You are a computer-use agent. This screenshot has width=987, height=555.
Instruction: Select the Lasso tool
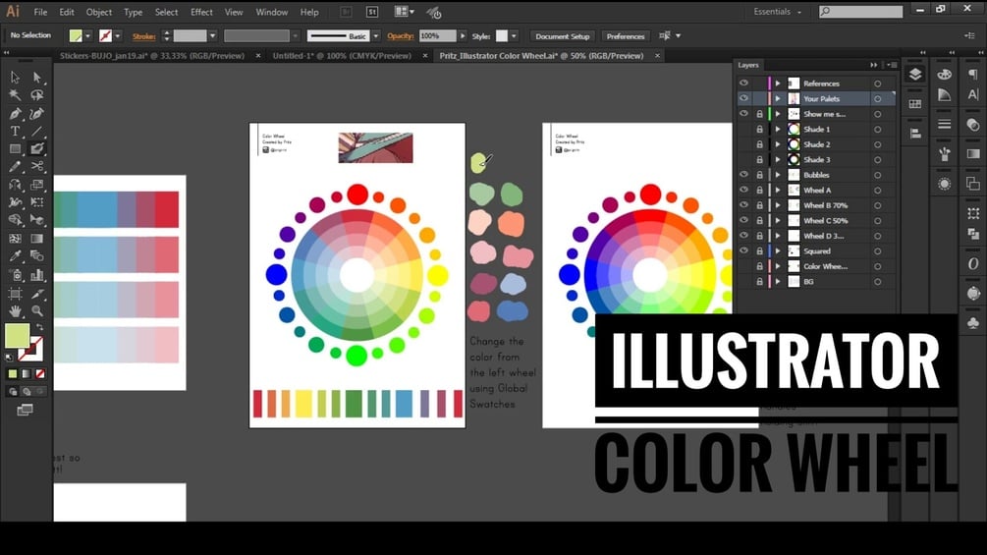[x=37, y=95]
